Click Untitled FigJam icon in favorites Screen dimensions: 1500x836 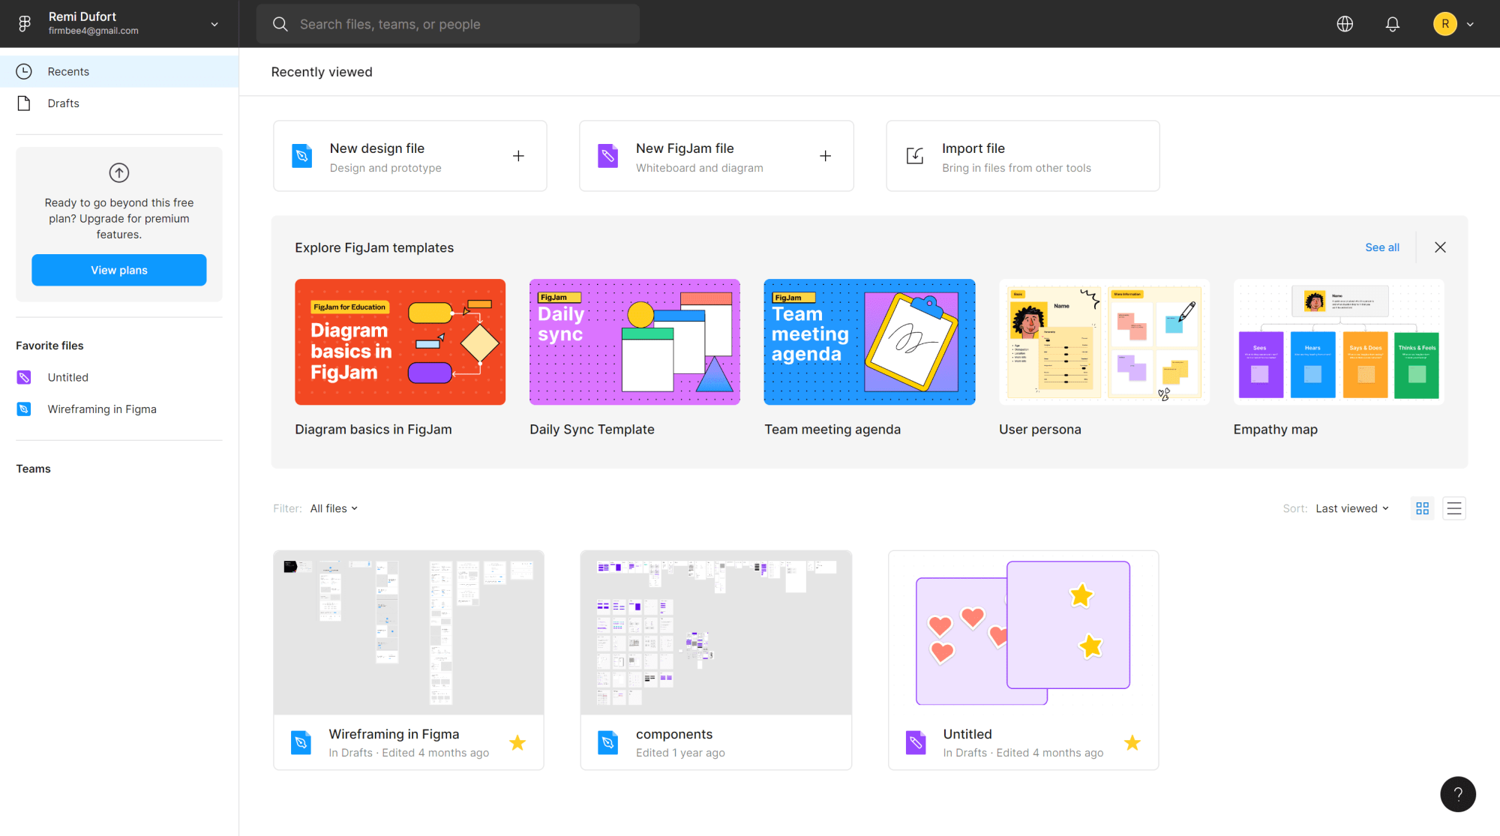tap(24, 377)
